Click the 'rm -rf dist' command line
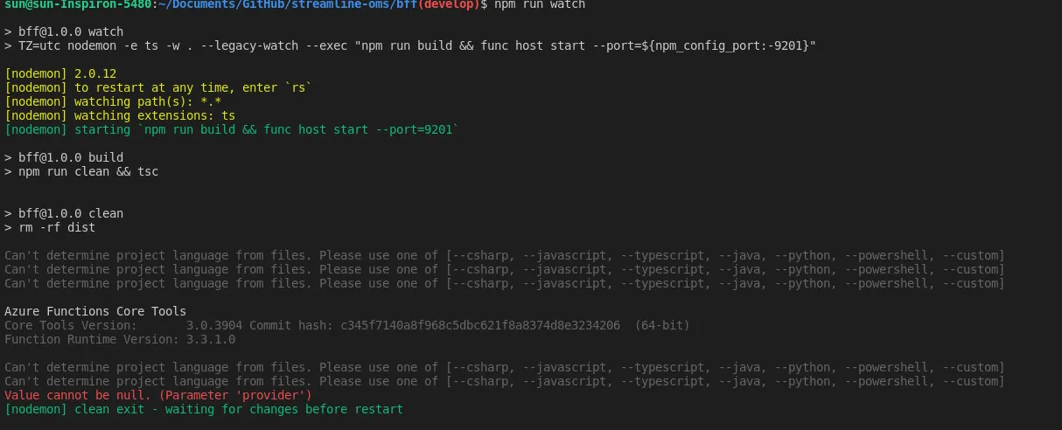Screen dimensions: 1062x430 click(50, 227)
